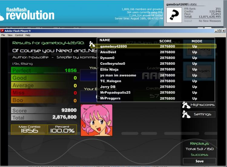
Task: Click the No New Messages link
Action: coord(210,21)
